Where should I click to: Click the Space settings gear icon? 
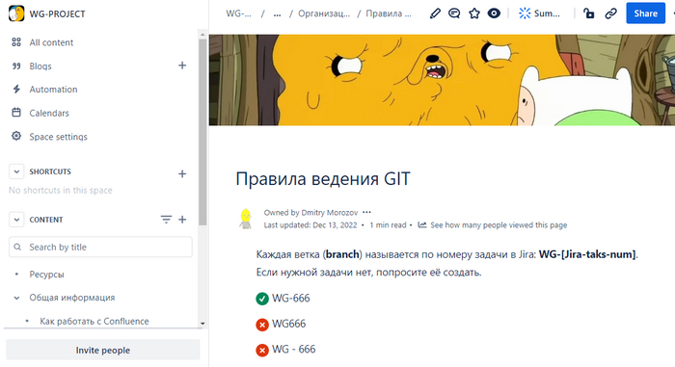[x=16, y=136]
